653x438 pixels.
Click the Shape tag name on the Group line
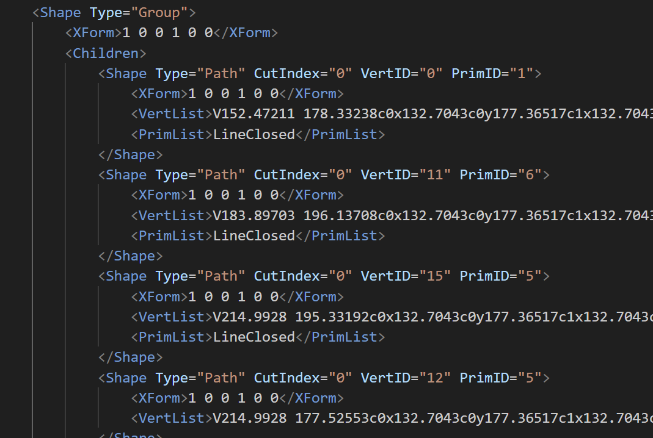pyautogui.click(x=60, y=12)
